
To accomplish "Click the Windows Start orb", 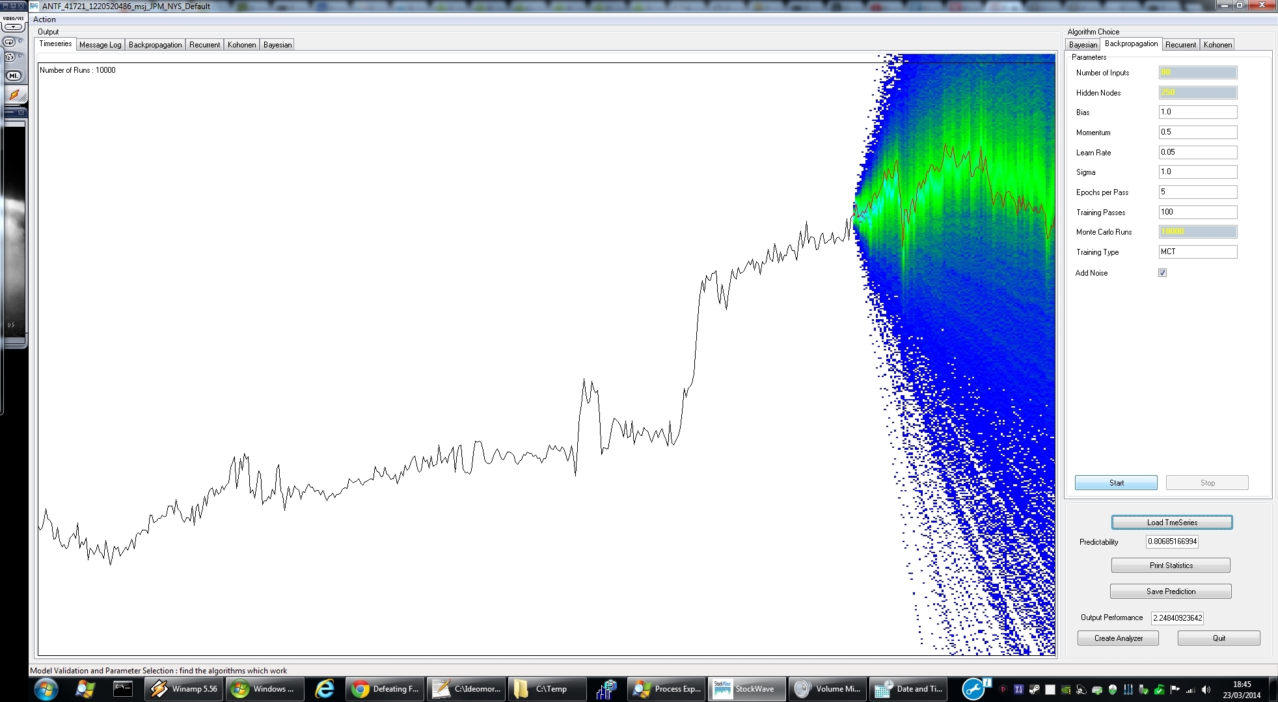I will tap(46, 689).
